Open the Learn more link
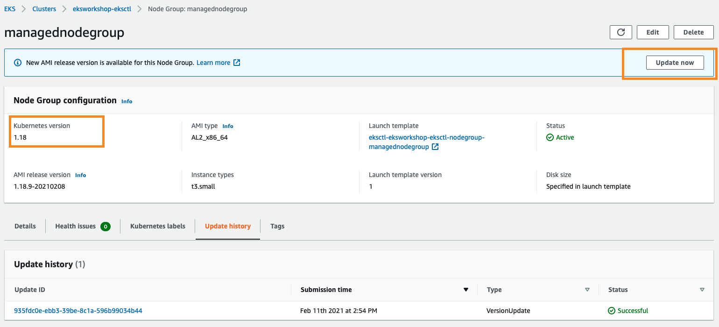The width and height of the screenshot is (719, 327). [213, 63]
